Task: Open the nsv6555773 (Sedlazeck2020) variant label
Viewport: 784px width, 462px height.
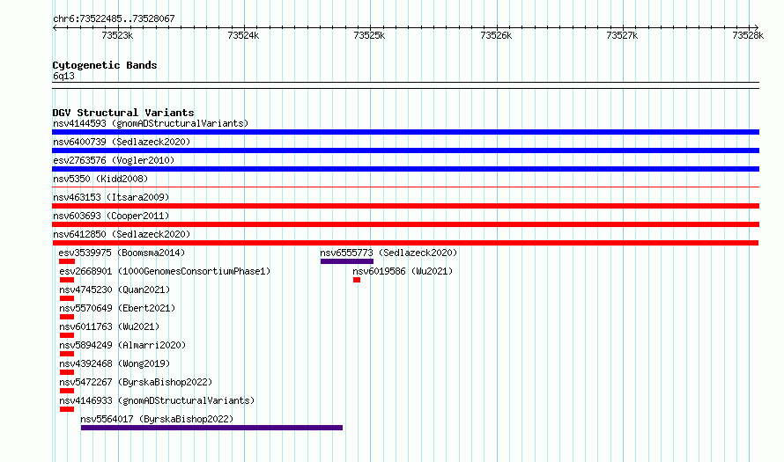Action: click(x=388, y=253)
